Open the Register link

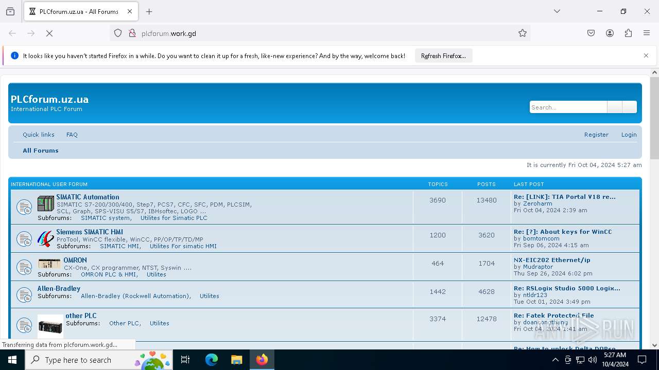(x=596, y=135)
